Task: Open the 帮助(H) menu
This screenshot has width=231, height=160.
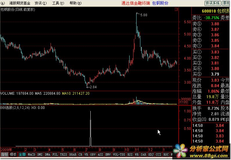Action: tap(76, 3)
